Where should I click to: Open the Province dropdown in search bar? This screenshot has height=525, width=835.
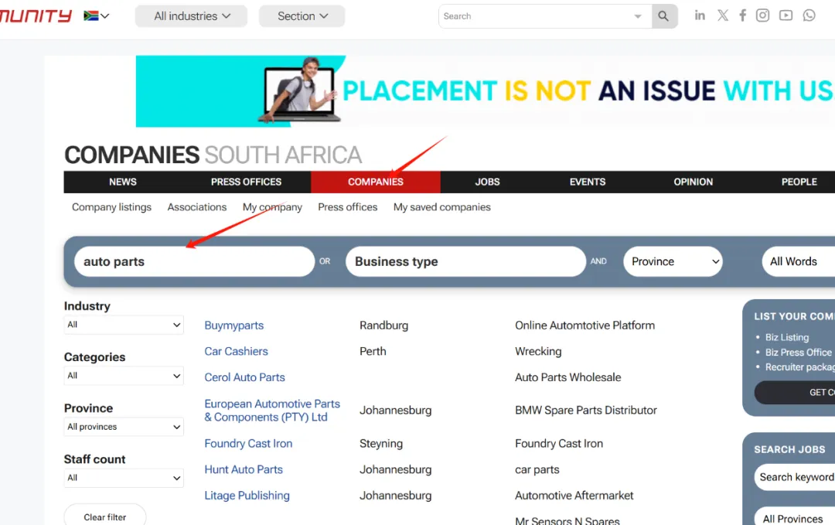[x=673, y=261]
